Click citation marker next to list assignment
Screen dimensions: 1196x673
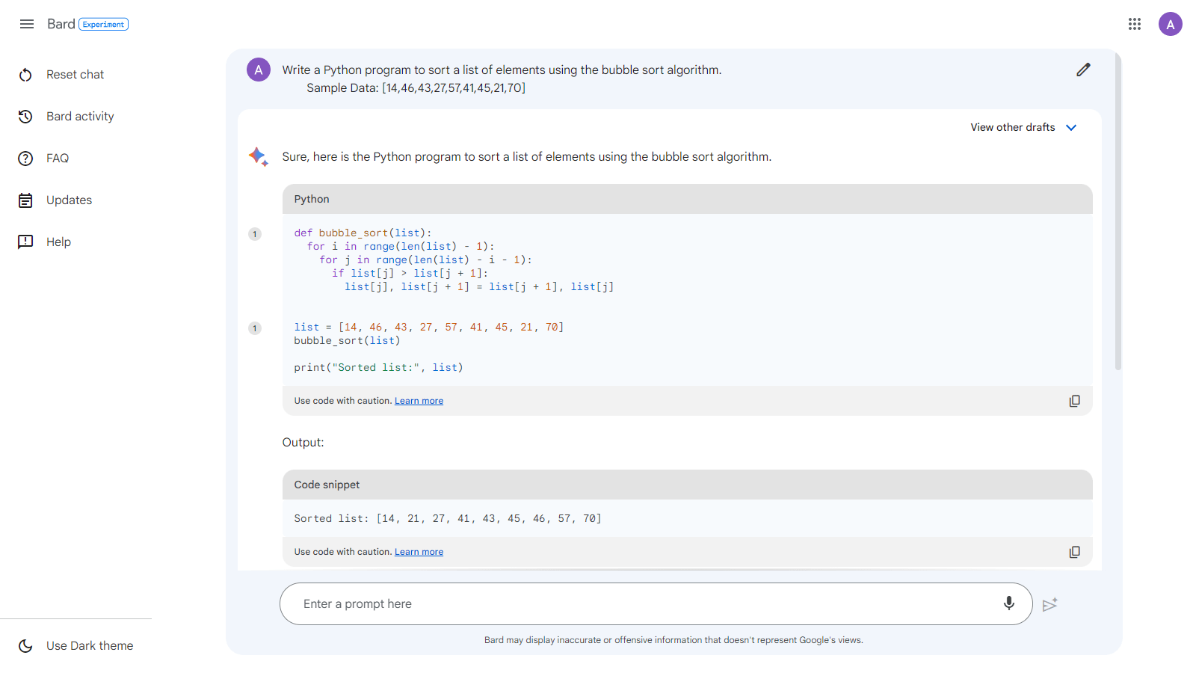click(x=255, y=328)
